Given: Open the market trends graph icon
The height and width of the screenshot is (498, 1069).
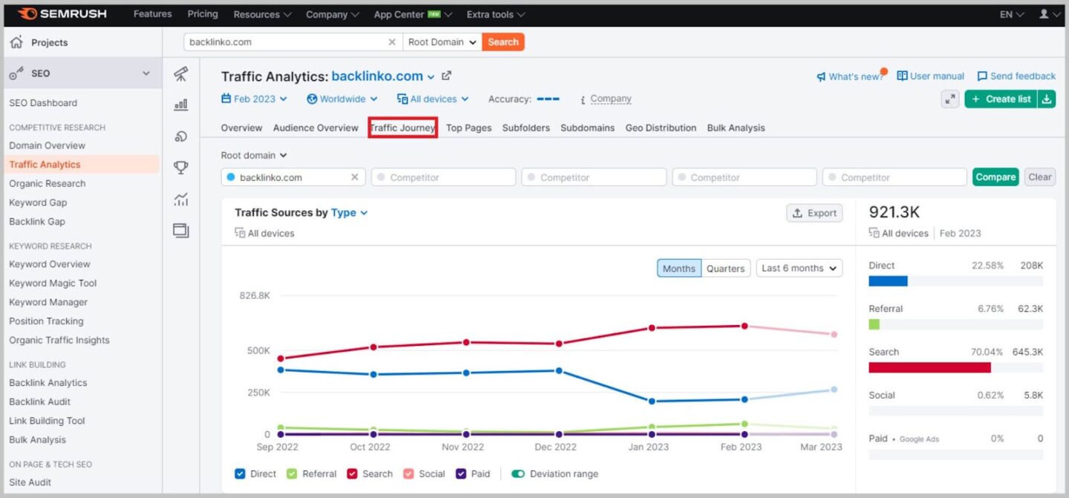Looking at the screenshot, I should pyautogui.click(x=180, y=199).
